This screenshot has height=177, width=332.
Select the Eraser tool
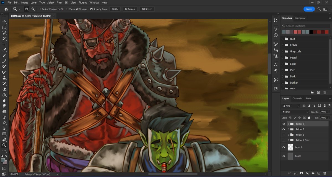coord(4,89)
